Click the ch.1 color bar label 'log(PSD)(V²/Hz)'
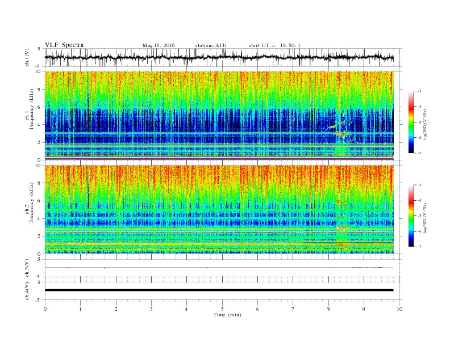This screenshot has width=450, height=347. [426, 125]
